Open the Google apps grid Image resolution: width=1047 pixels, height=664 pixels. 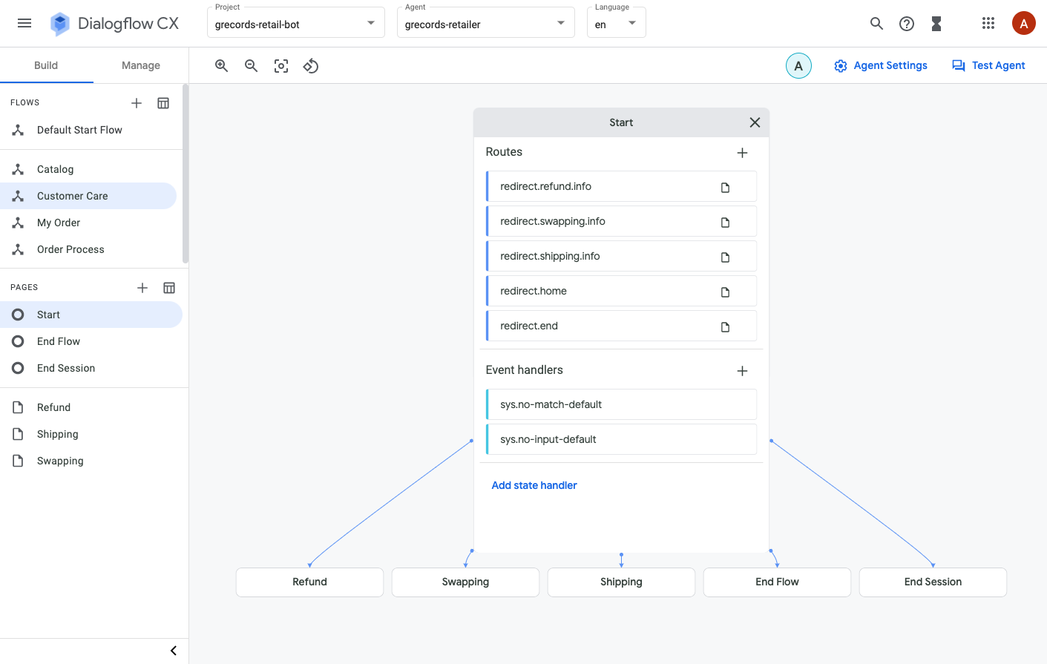click(x=988, y=24)
